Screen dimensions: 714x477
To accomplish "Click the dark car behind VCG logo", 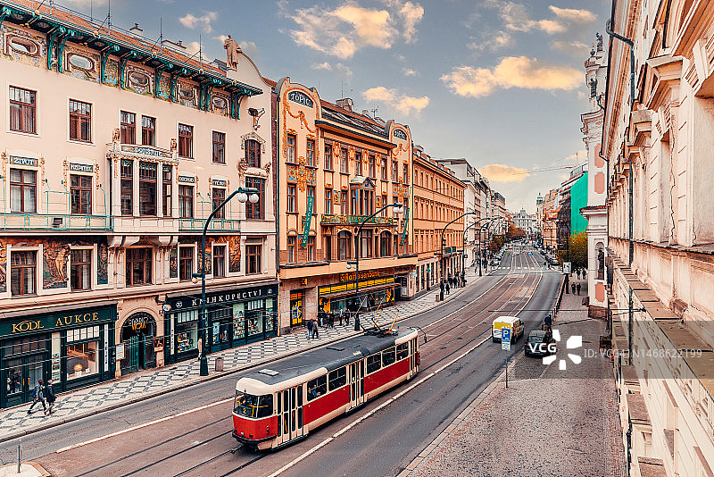I will (x=537, y=342).
